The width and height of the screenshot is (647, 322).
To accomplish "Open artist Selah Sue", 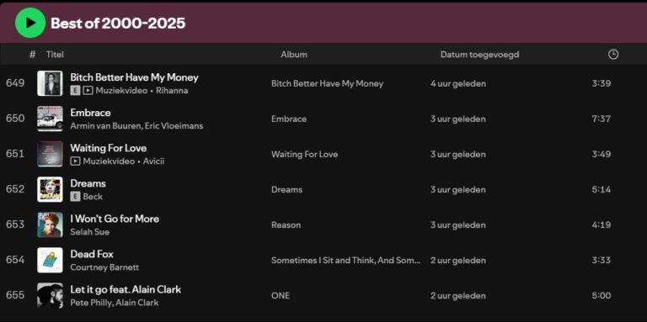I will (89, 232).
